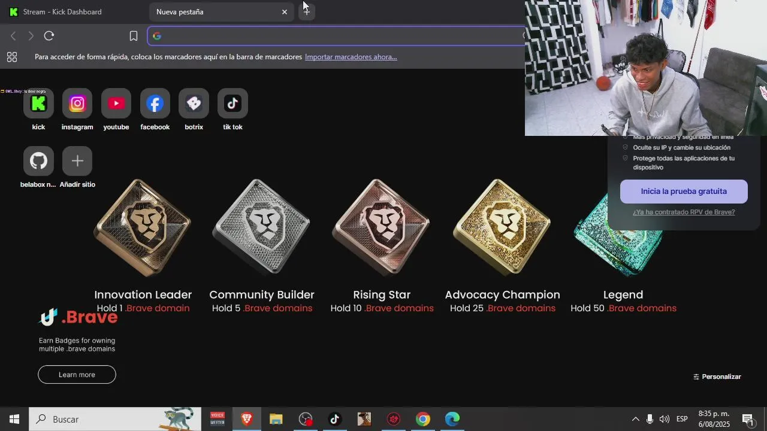
Task: Click the Brave browser taskbar icon
Action: (x=246, y=419)
